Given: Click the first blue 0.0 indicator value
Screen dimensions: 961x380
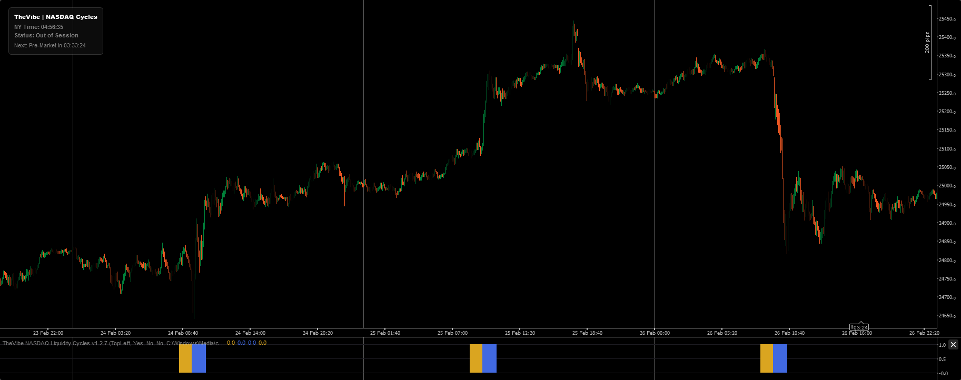Looking at the screenshot, I should 241,343.
